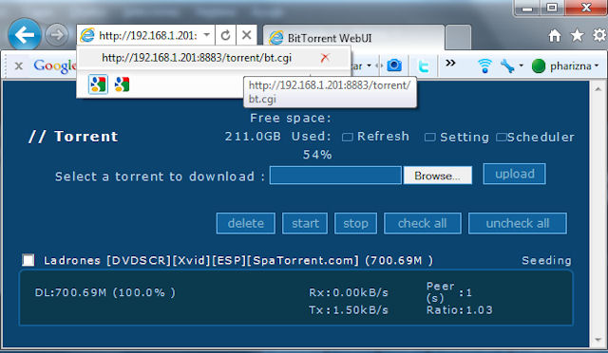Maximize the browser window
Screen dimensions: 608x353
552,8
